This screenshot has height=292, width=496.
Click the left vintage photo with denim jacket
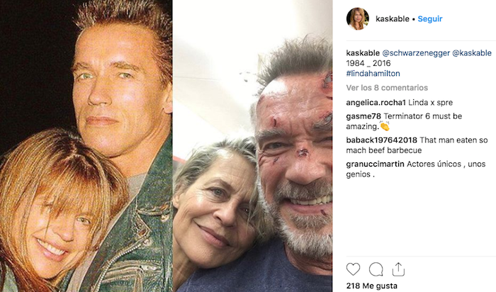pyautogui.click(x=86, y=146)
